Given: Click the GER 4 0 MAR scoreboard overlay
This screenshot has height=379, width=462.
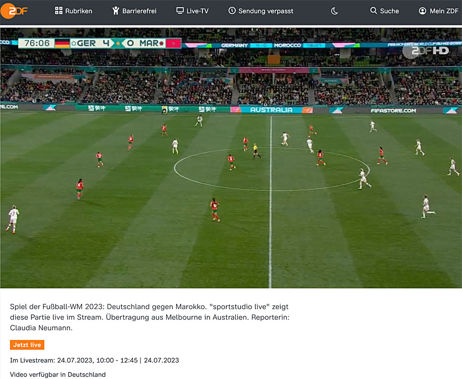Looking at the screenshot, I should coord(100,43).
